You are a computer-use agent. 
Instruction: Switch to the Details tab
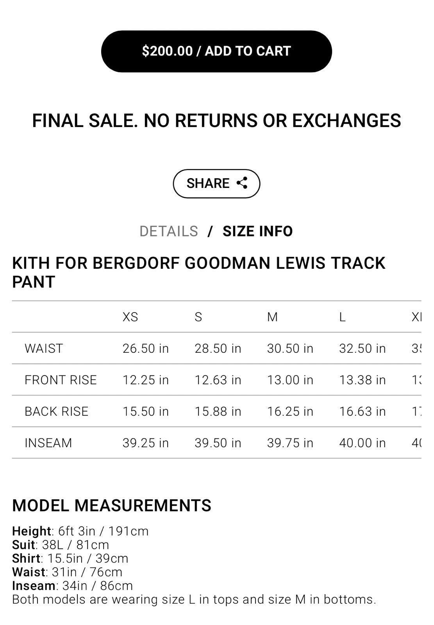[x=169, y=231]
